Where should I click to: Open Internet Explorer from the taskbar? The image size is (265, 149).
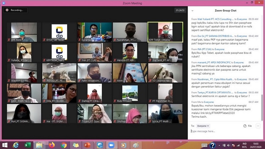click(x=16, y=145)
